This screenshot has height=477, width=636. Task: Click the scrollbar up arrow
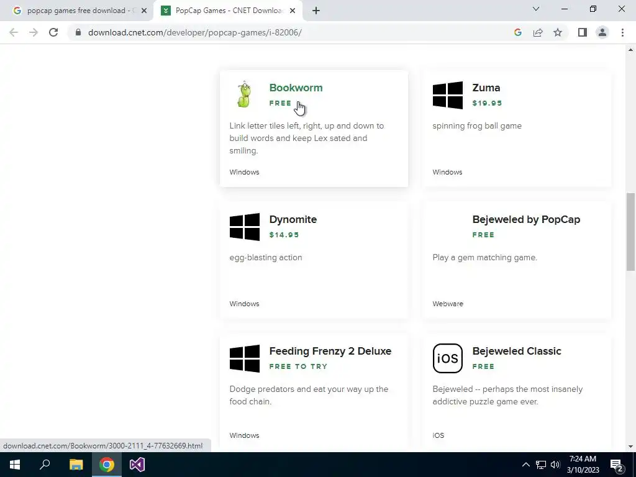(630, 50)
